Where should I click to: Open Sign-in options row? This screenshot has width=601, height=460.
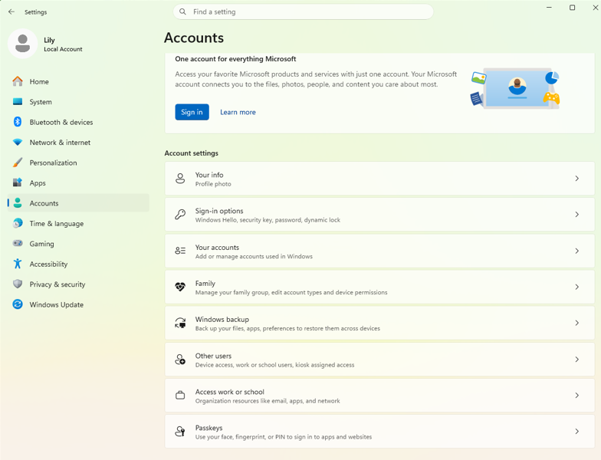pos(379,215)
